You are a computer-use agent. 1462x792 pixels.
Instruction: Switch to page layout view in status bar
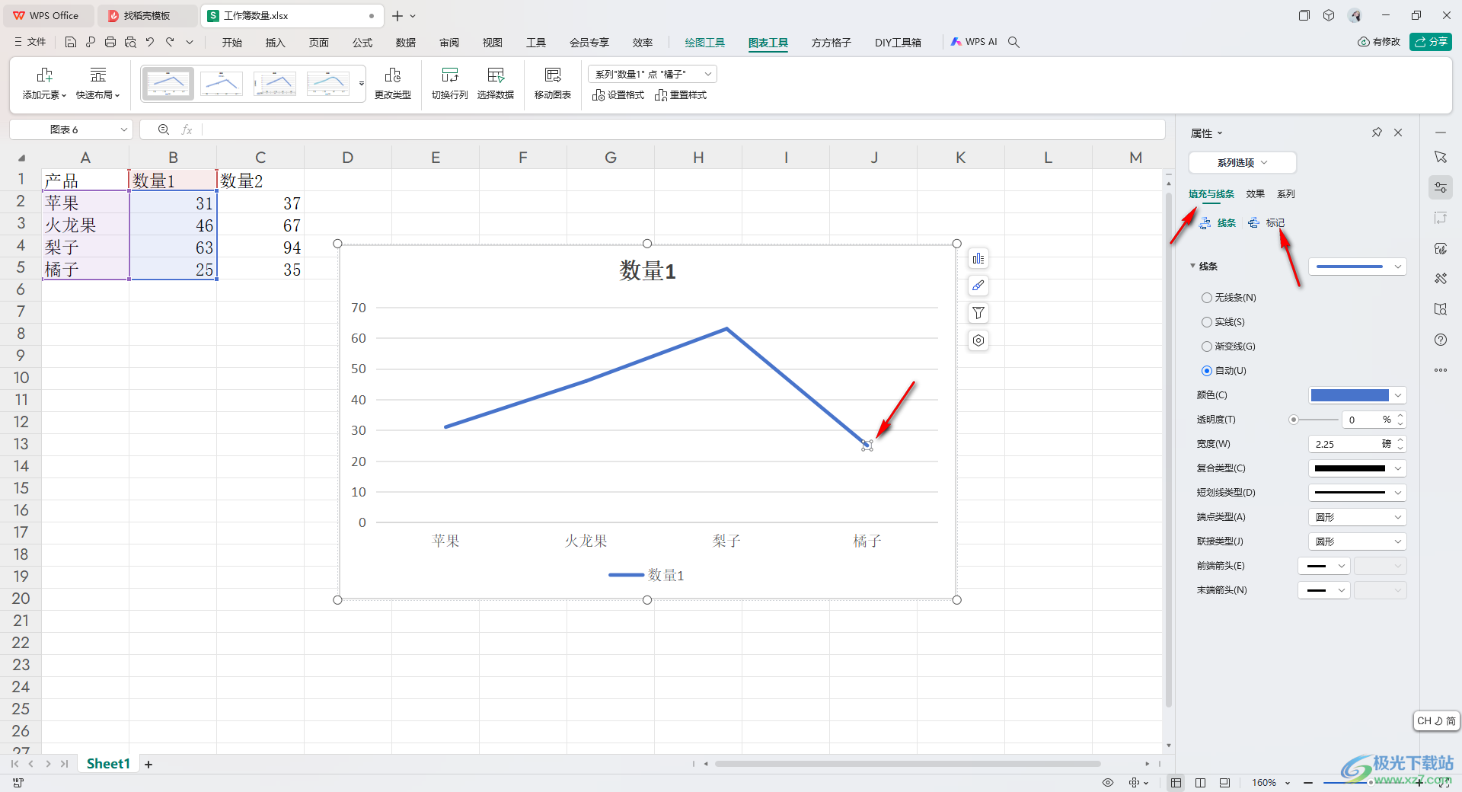(x=1201, y=783)
